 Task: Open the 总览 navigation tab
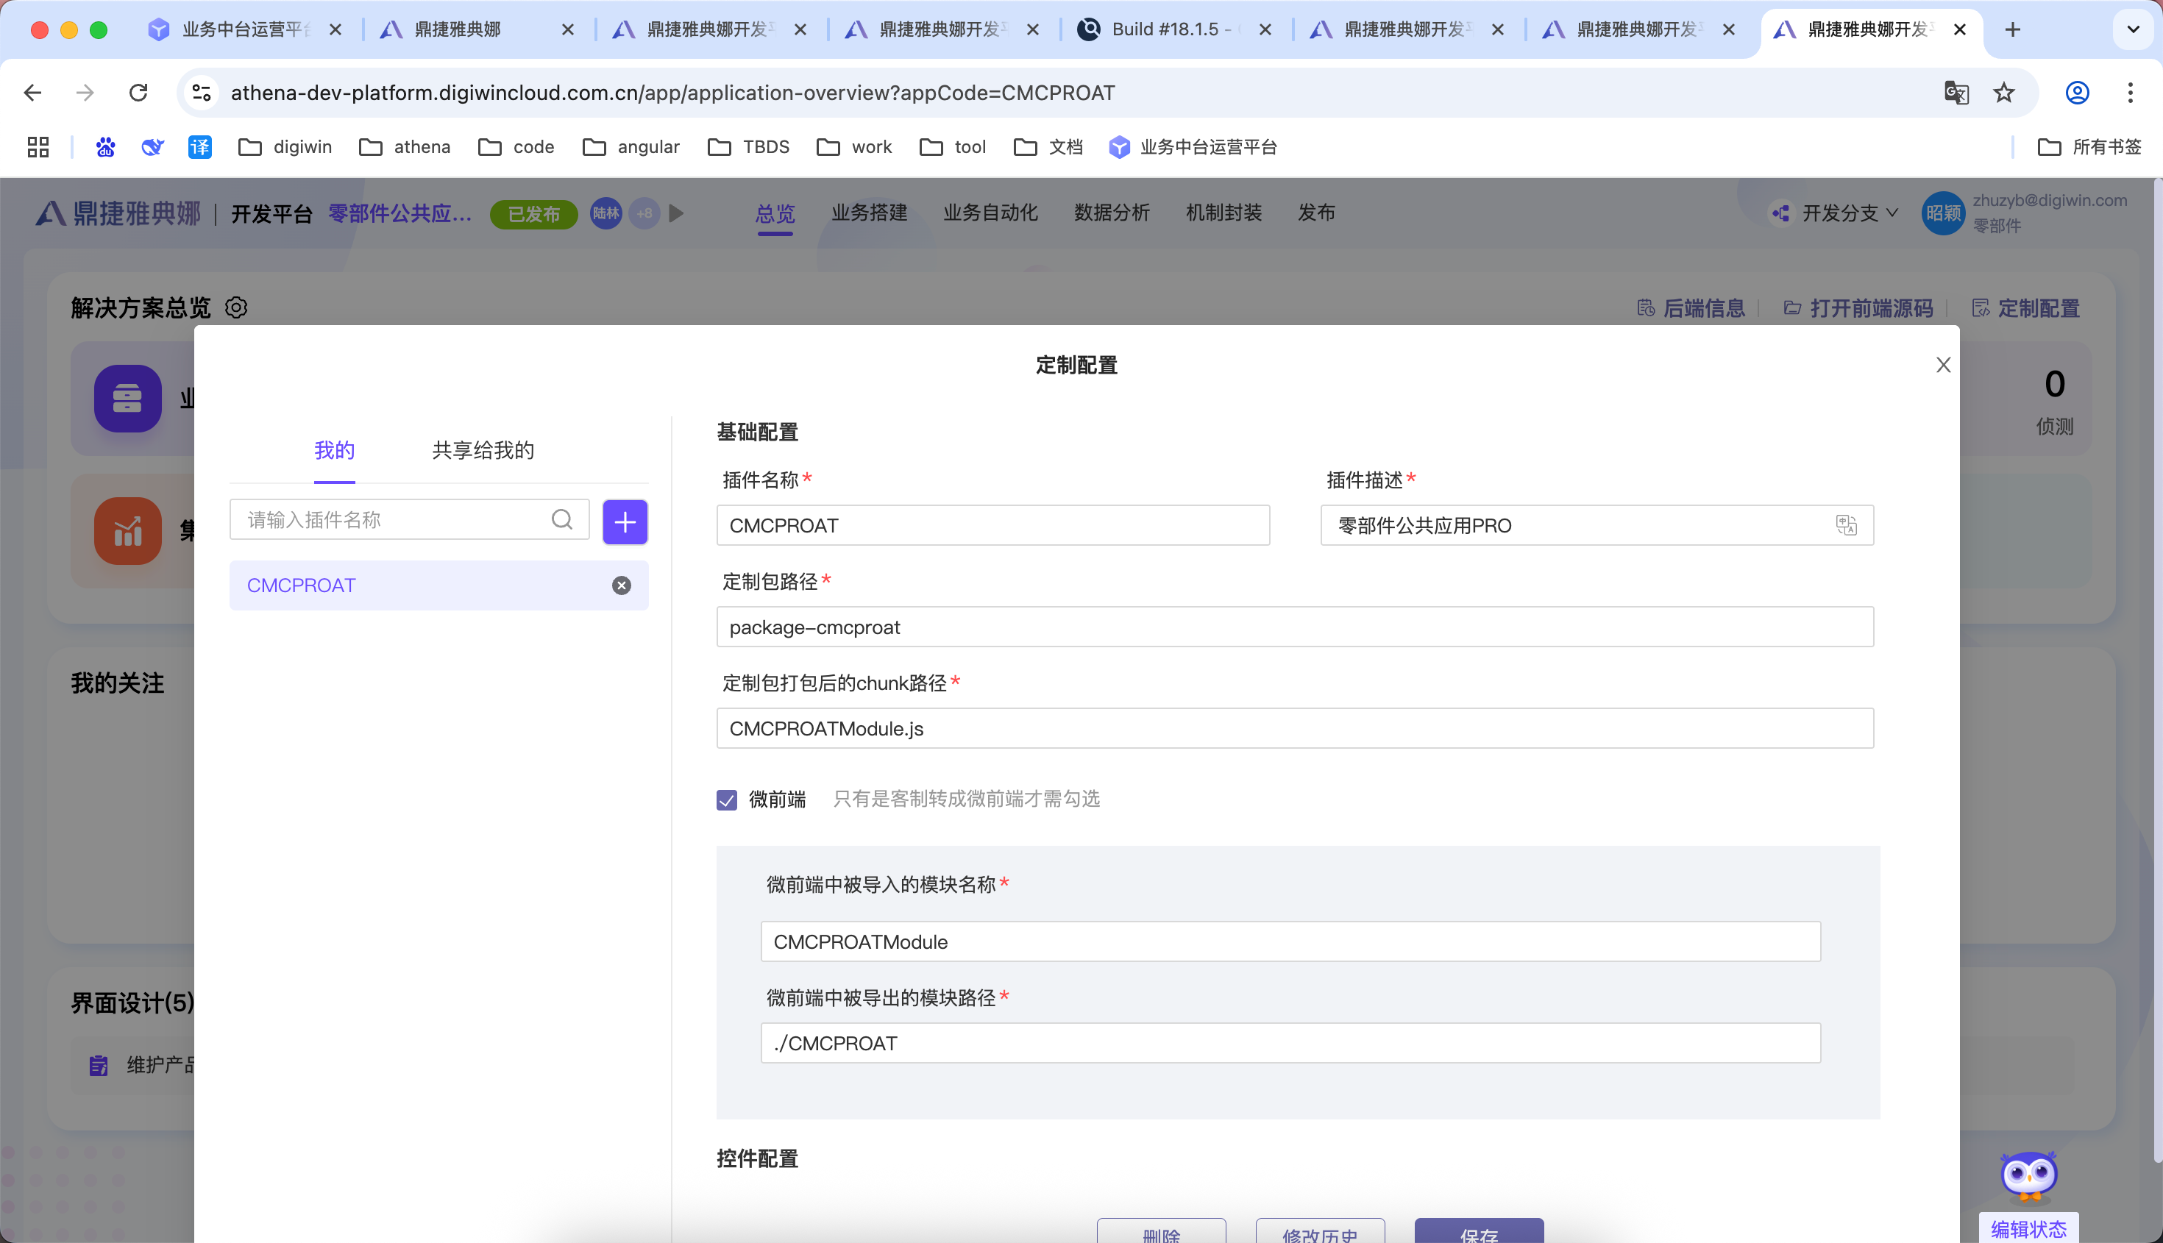(x=775, y=213)
